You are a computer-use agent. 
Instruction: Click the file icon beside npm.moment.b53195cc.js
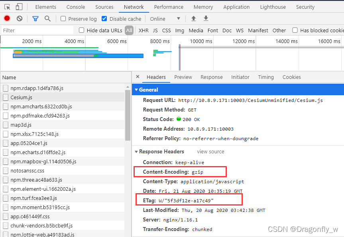tap(6, 208)
